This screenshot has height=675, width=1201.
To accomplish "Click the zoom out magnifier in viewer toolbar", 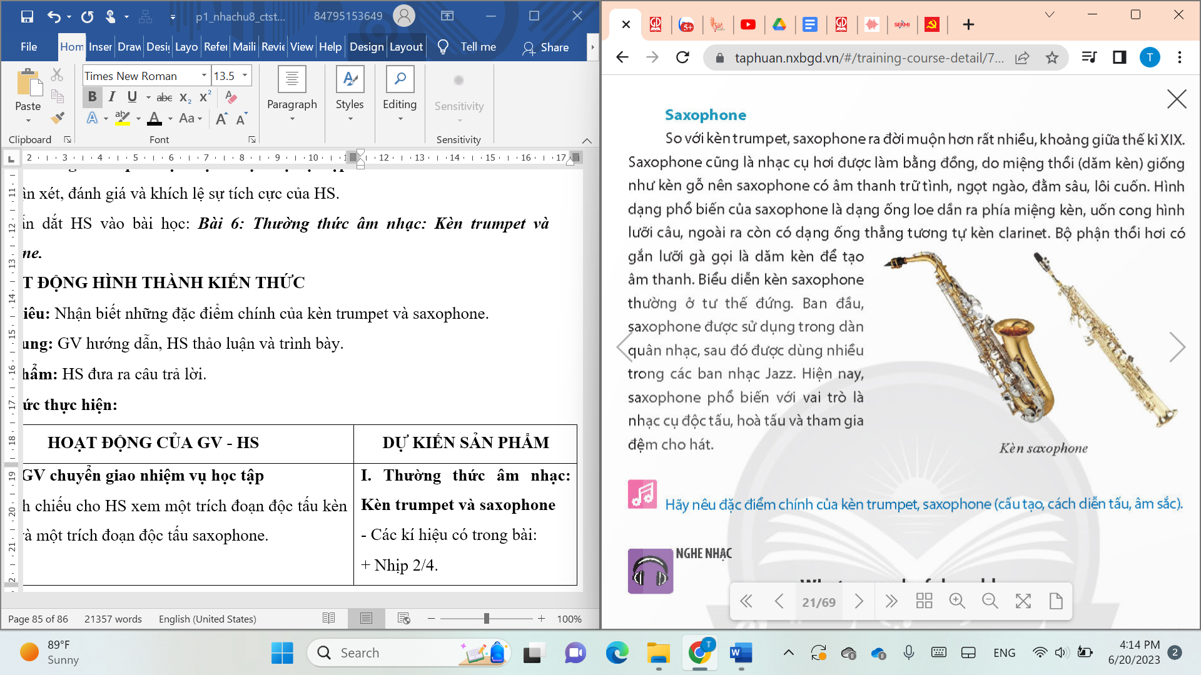I will (x=990, y=601).
